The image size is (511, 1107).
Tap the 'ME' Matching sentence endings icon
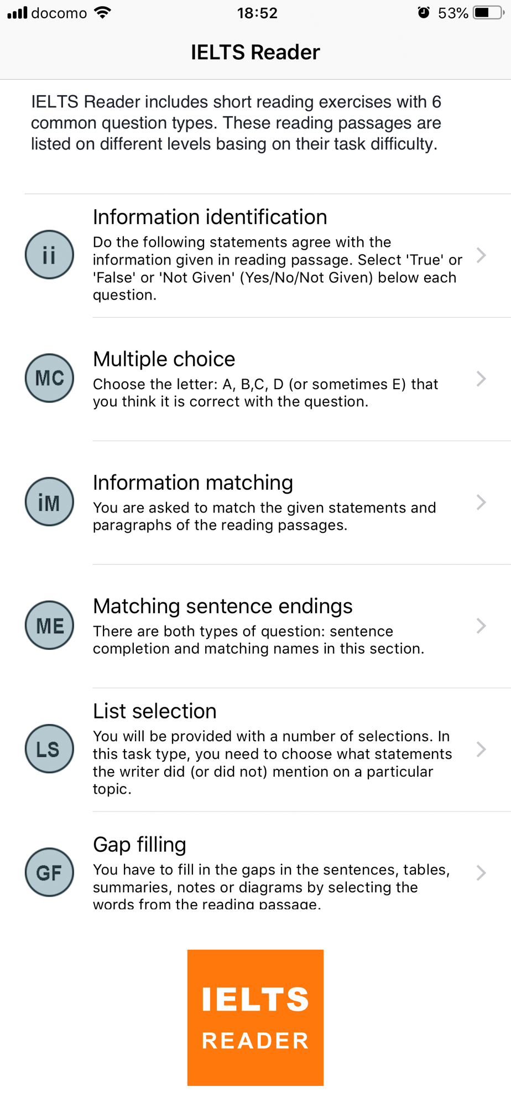tap(49, 625)
